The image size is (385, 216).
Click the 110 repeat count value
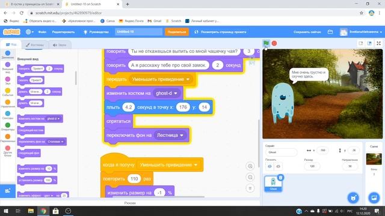tap(134, 179)
